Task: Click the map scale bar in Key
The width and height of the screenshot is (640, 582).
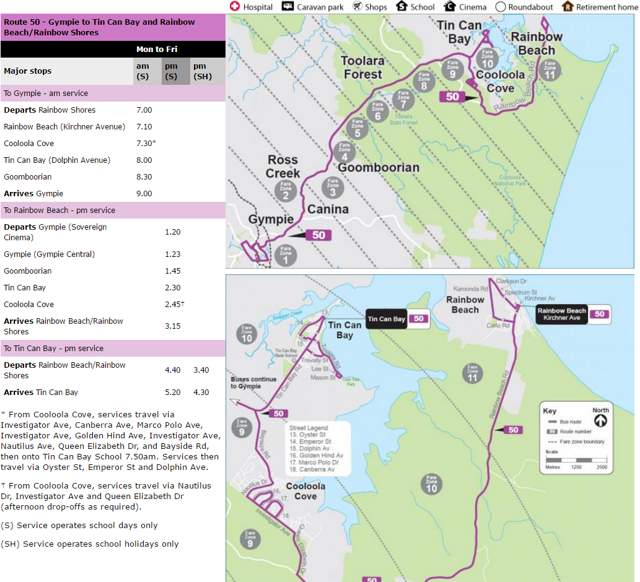Action: pyautogui.click(x=576, y=460)
